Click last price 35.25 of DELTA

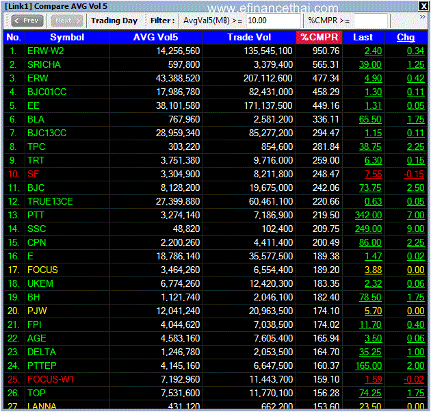click(370, 352)
